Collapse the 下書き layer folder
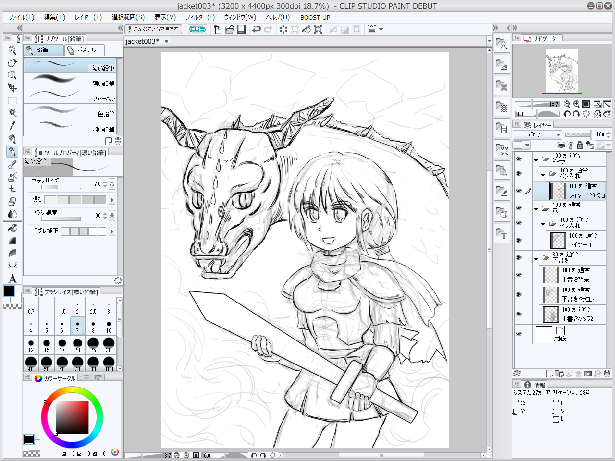Screen dimensions: 615x461 536,258
